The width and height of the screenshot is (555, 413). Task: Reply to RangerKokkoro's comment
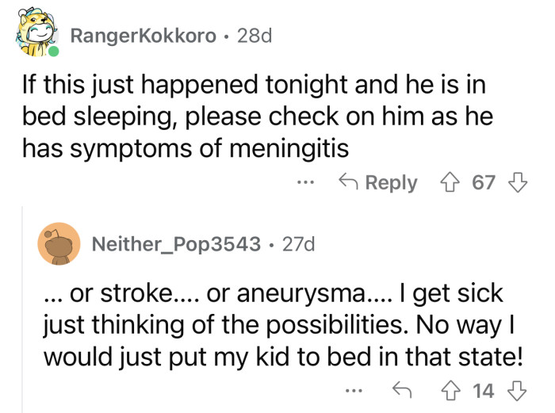tap(378, 183)
